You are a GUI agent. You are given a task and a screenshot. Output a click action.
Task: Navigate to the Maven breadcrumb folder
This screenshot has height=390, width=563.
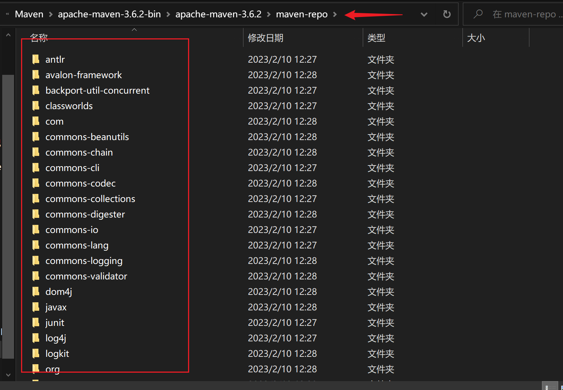[29, 14]
